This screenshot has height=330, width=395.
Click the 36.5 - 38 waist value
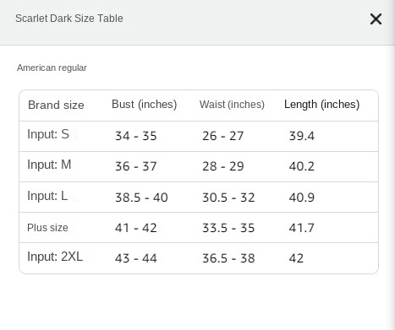(228, 258)
